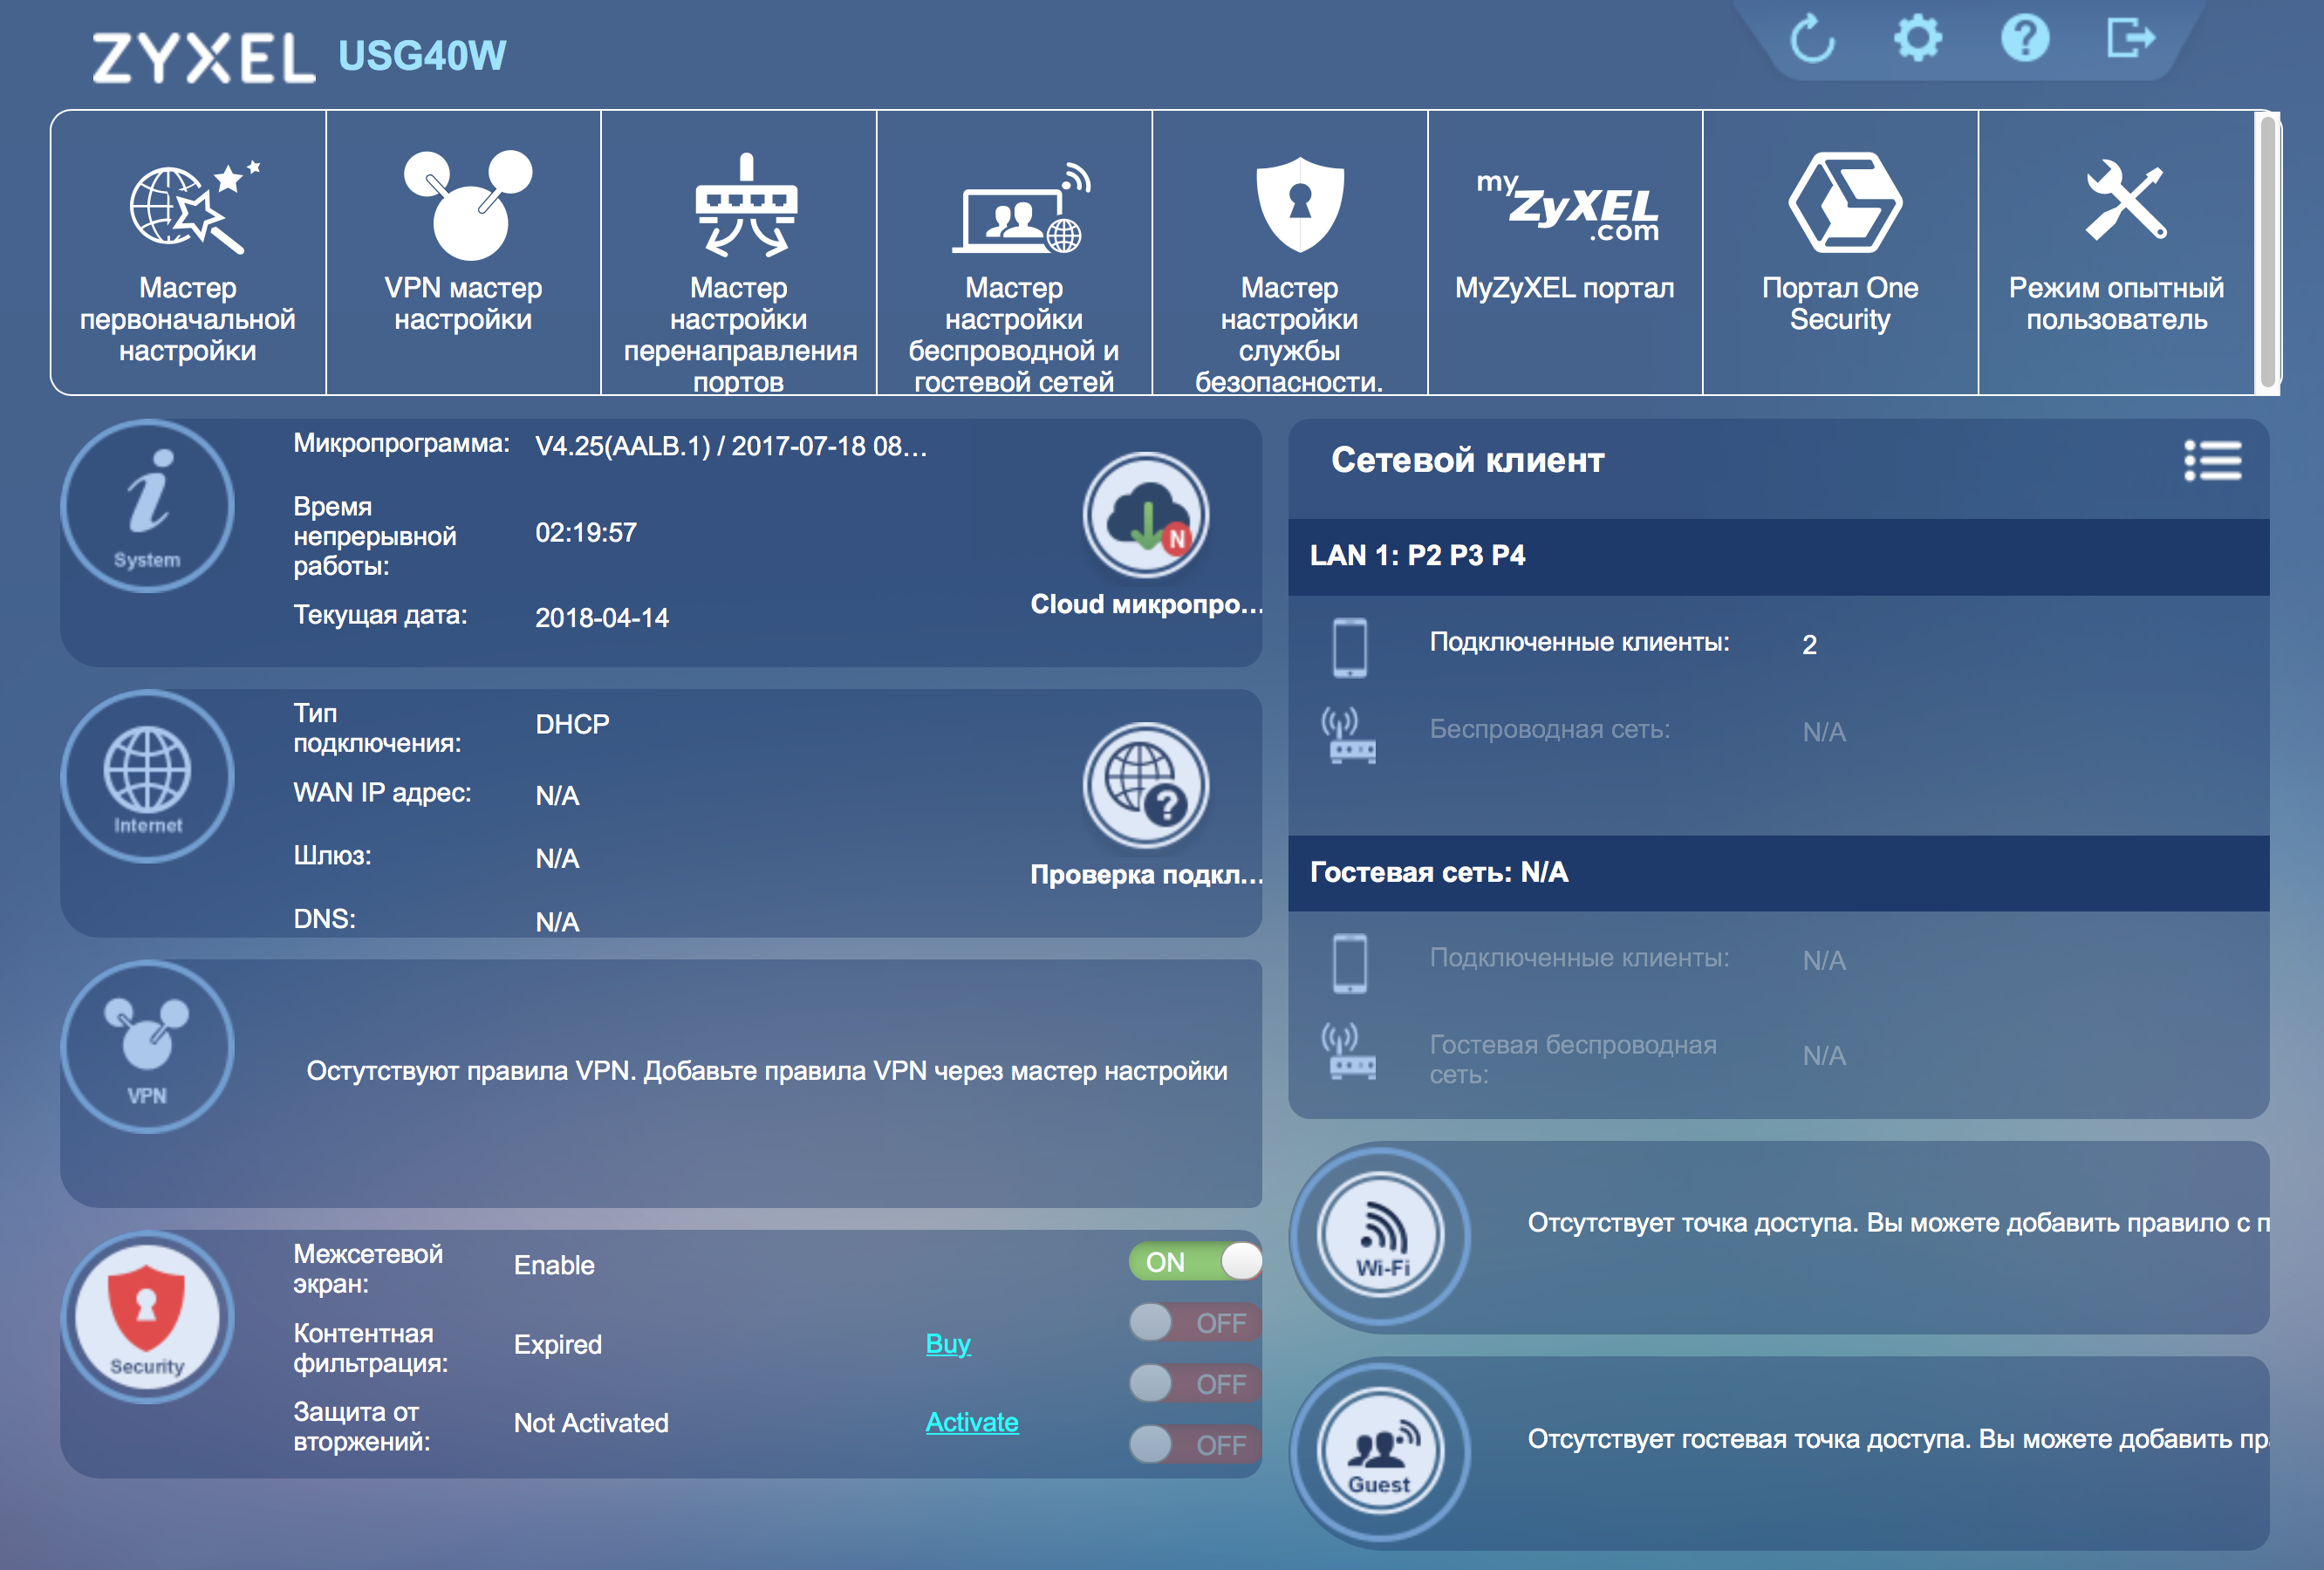Launch security service wizard (службы безопасности)
Viewport: 2324px width, 1570px height.
pyautogui.click(x=1290, y=253)
